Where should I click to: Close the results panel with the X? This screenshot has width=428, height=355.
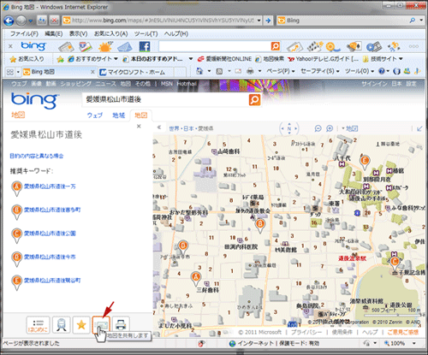(139, 127)
